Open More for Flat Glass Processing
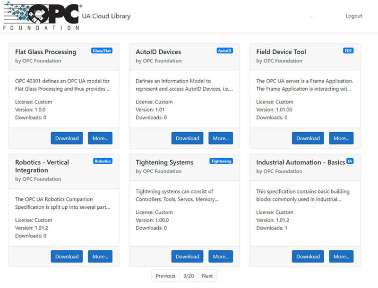Viewport: 378px width, 288px height. pos(100,138)
